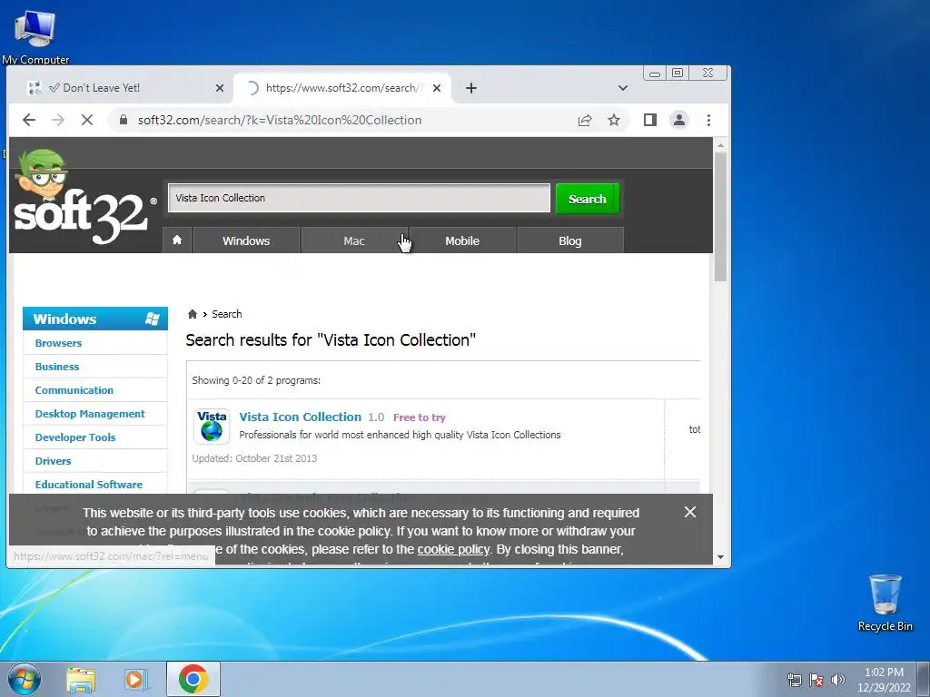Click "Updated: October 21st 2013" text
The width and height of the screenshot is (930, 697).
254,458
